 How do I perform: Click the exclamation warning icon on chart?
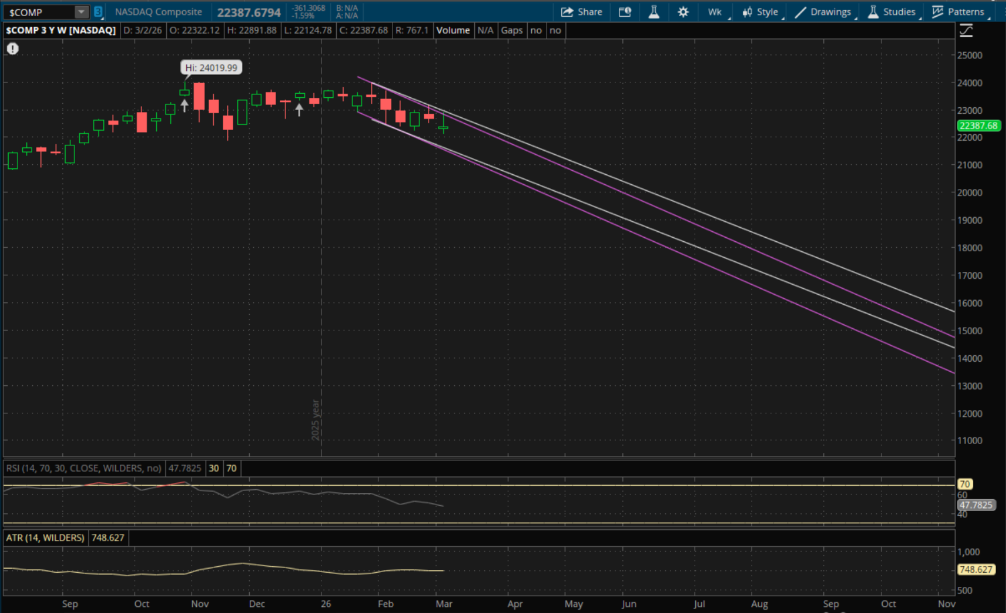[13, 48]
